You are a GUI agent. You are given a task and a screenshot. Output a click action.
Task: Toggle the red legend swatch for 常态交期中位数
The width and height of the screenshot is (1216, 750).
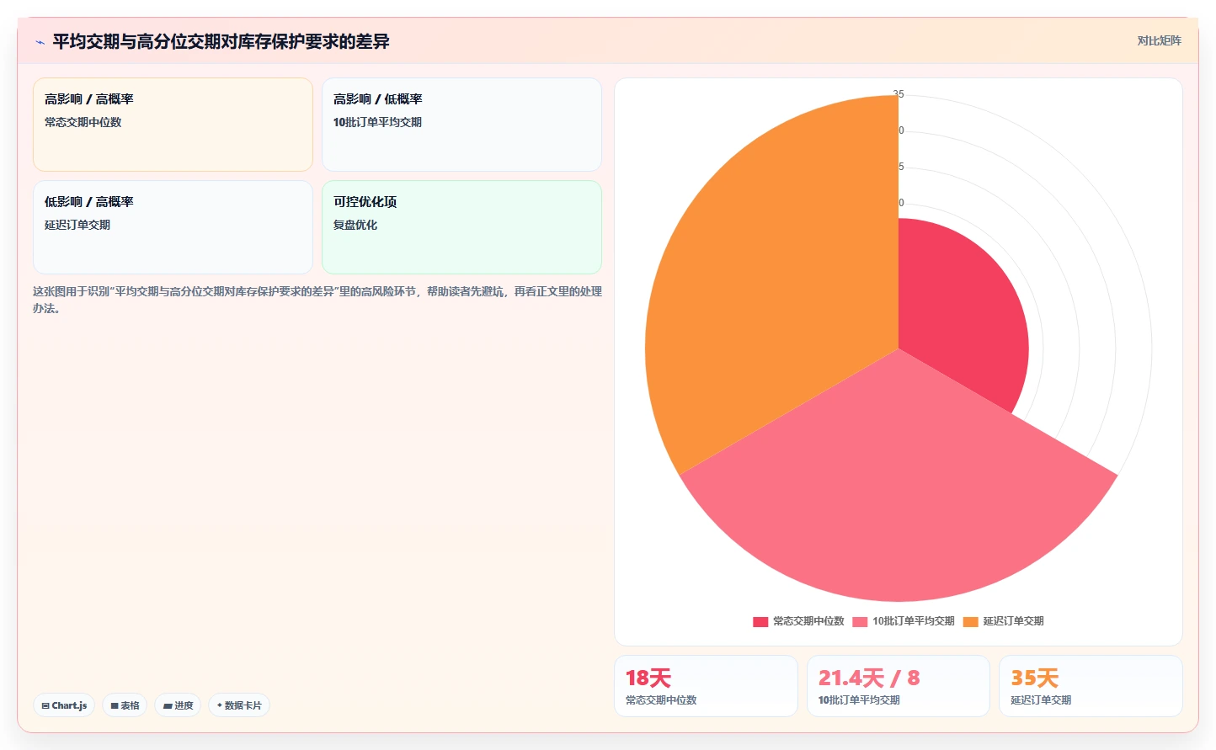pos(760,622)
